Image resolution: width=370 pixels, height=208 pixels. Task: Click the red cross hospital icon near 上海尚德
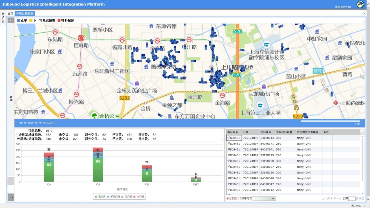(x=336, y=103)
